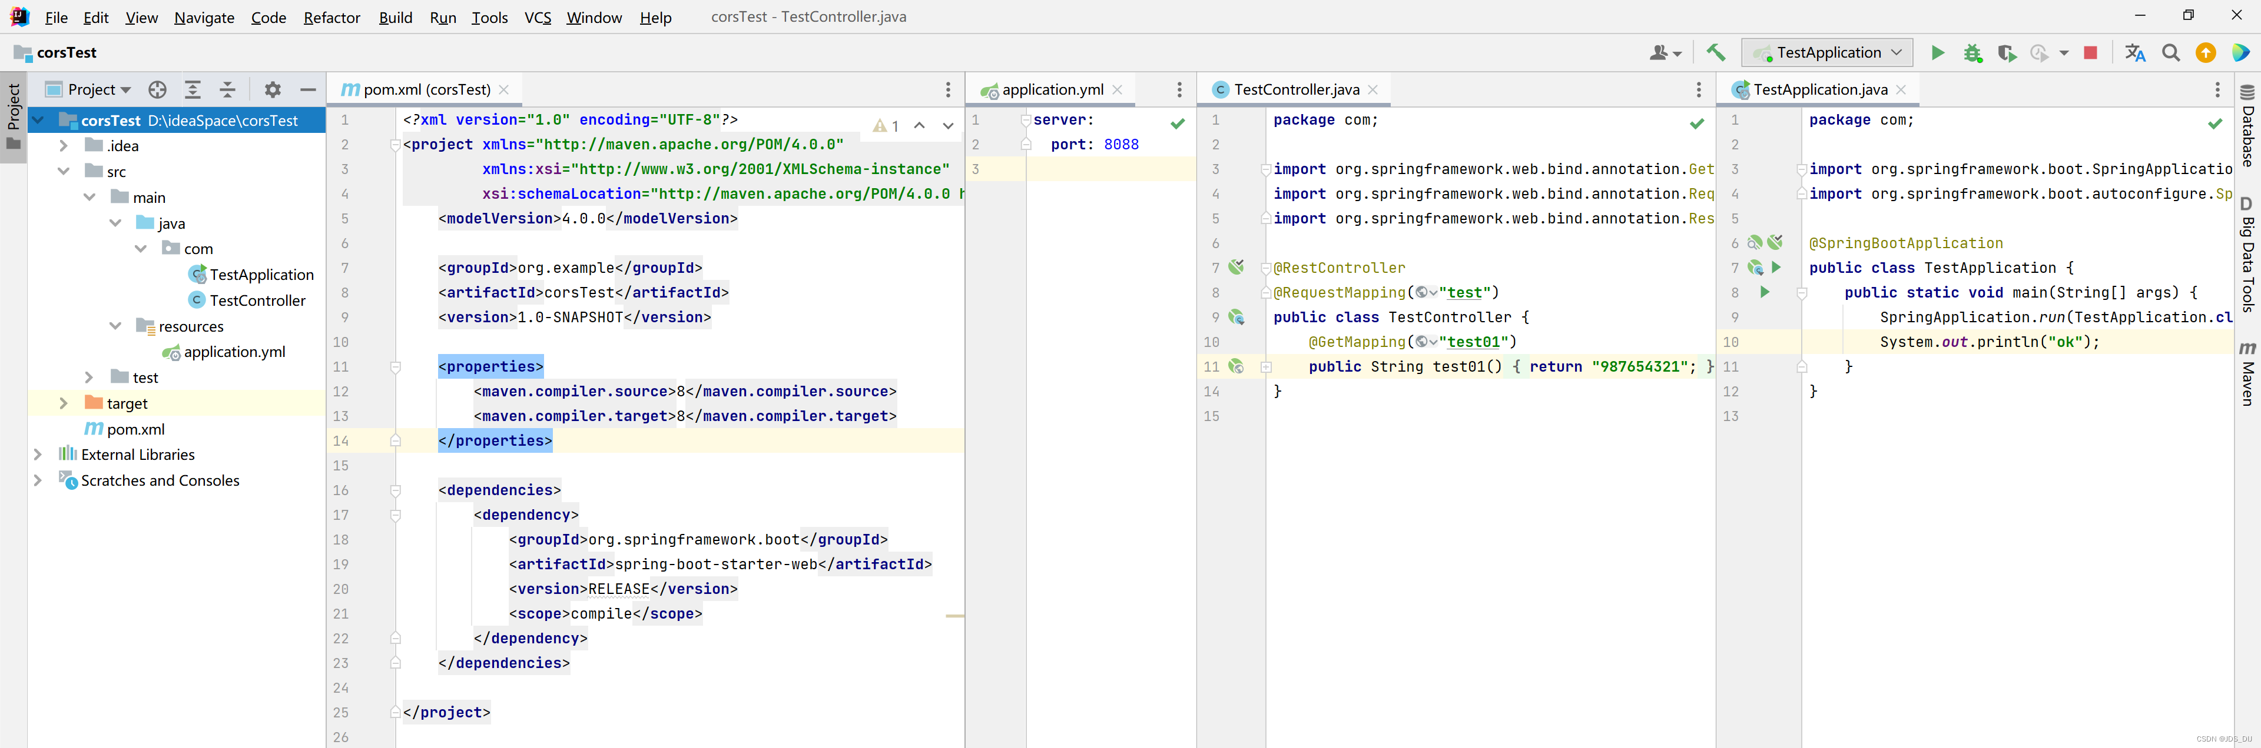Debug TestApplication with the bug icon
The image size is (2261, 748).
(x=1973, y=52)
